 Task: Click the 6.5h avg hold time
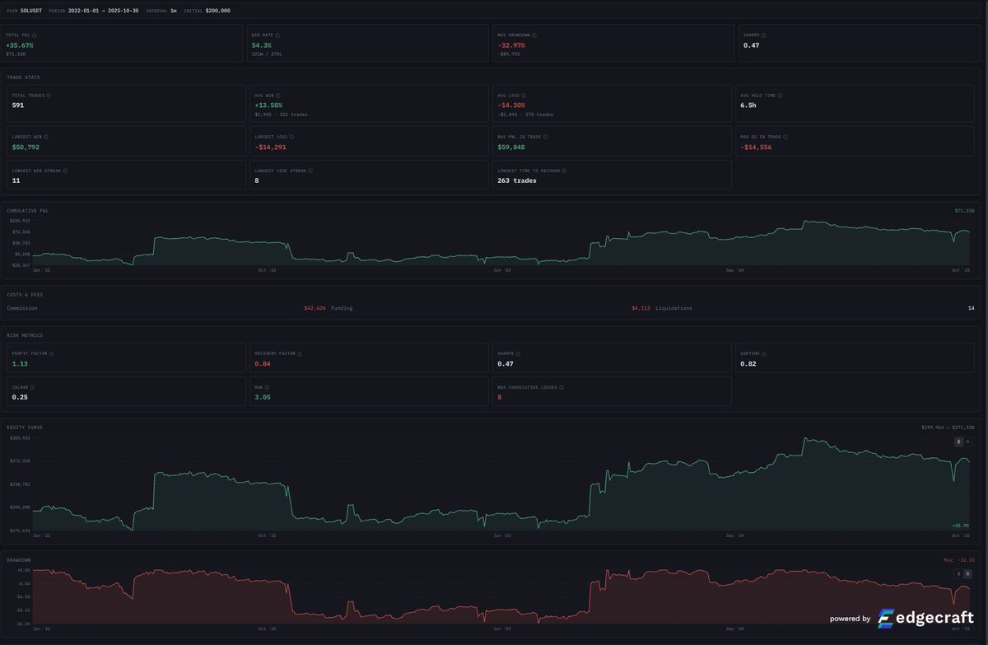[748, 105]
